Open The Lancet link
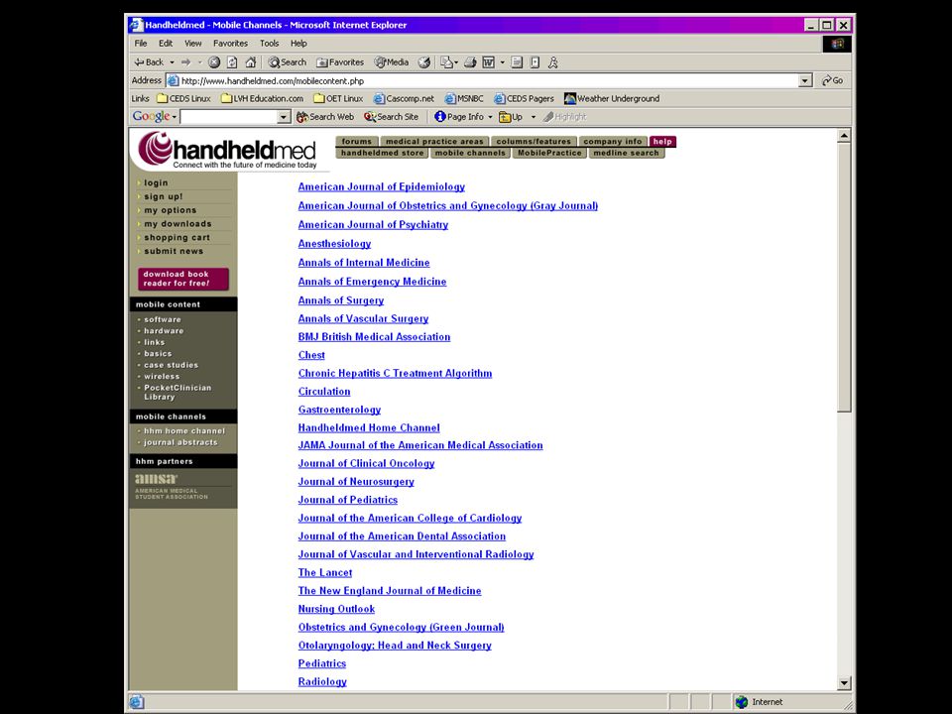The height and width of the screenshot is (714, 952). click(325, 572)
